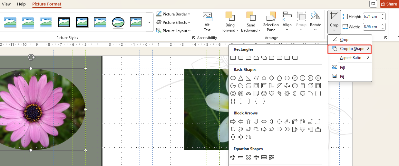Expand the Picture Styles gallery
399x166 pixels.
click(x=149, y=22)
